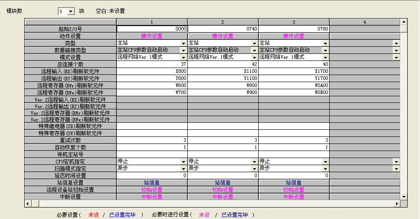Click the 总连接个数 cell showing 42

pyautogui.click(x=223, y=64)
